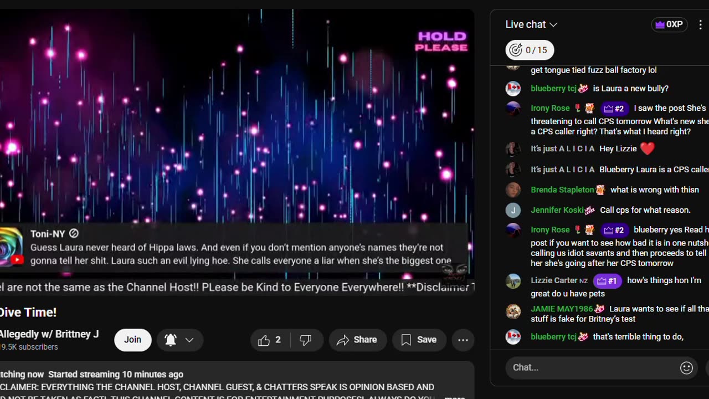The width and height of the screenshot is (709, 399).
Task: Click Lizzie Carter's #1 member badge
Action: pyautogui.click(x=607, y=281)
